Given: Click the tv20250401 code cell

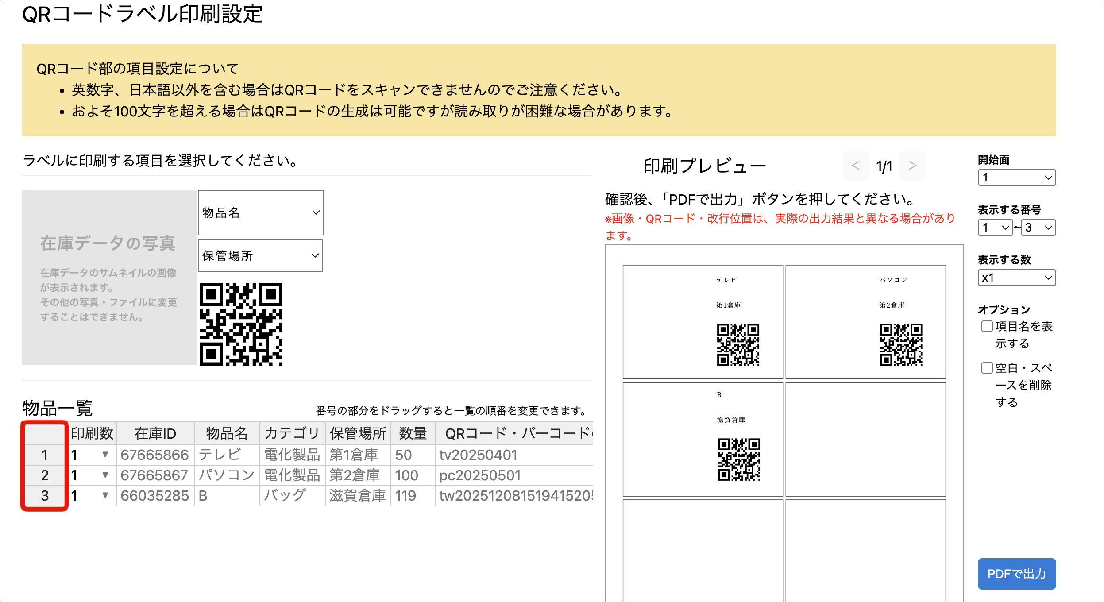Looking at the screenshot, I should click(514, 455).
